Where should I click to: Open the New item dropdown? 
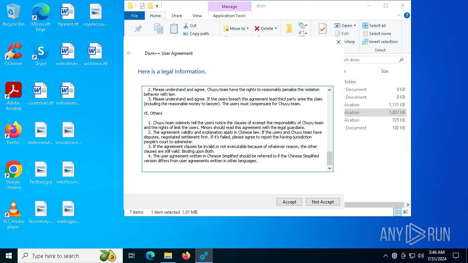pyautogui.click(x=302, y=26)
